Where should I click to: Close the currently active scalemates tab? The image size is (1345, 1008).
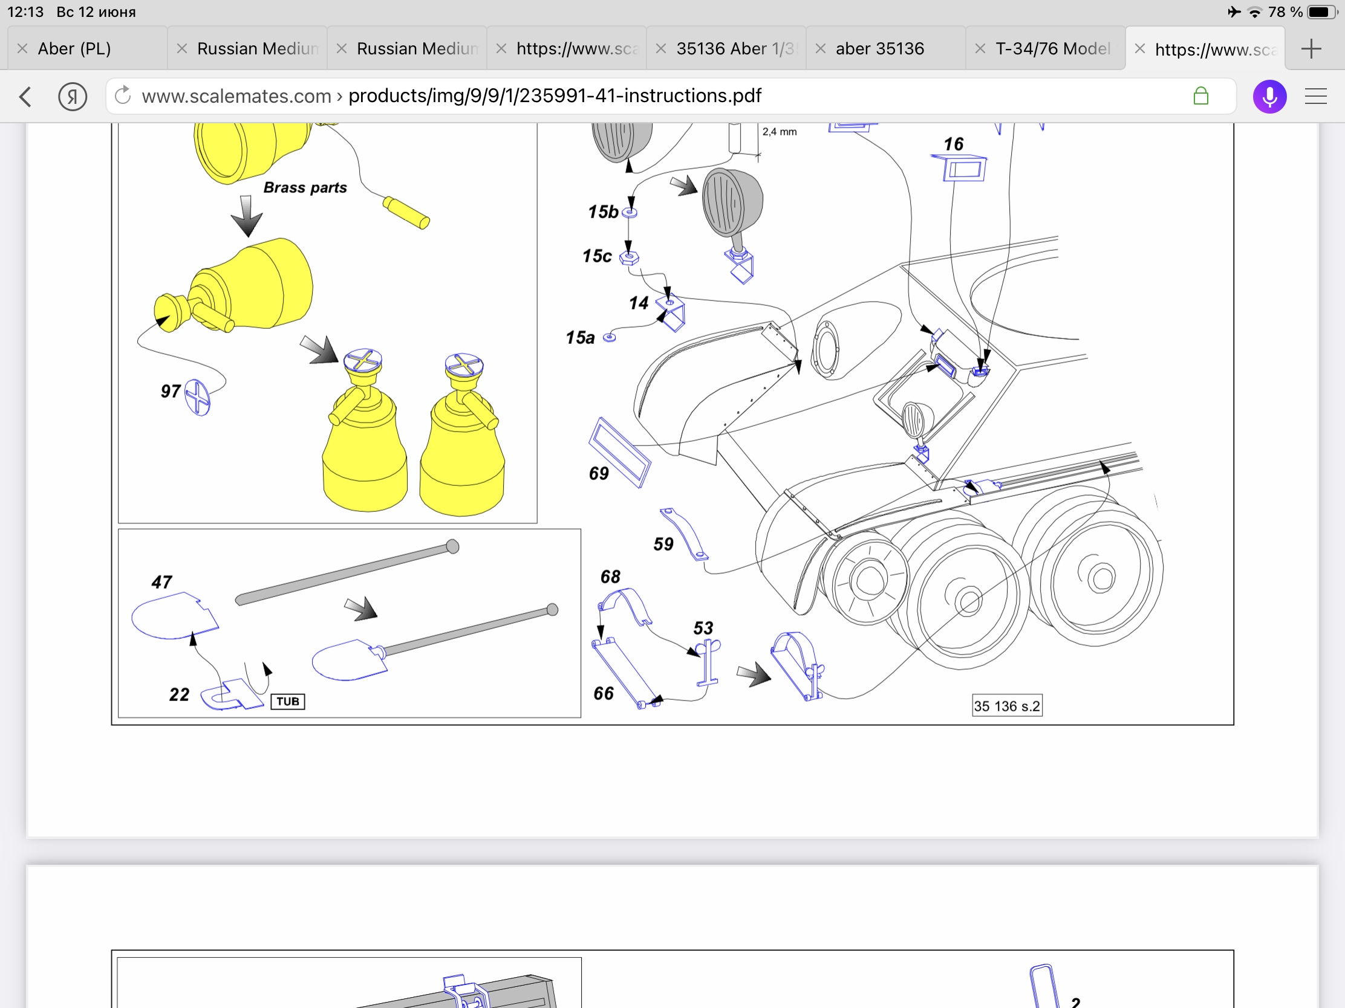pos(1140,48)
